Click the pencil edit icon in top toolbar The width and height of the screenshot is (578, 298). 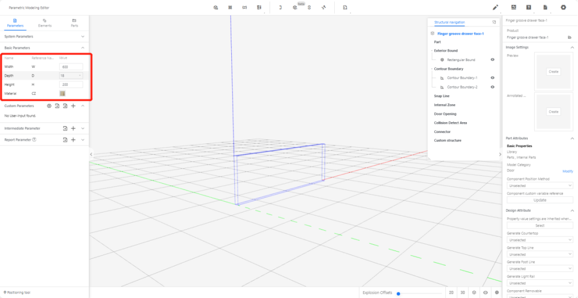coord(496,8)
